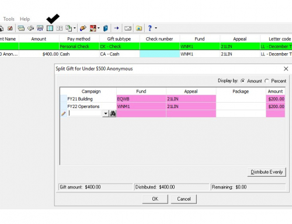Image resolution: width=292 pixels, height=224 pixels.
Task: Click the FY21 Building row selector
Action: coord(64,99)
